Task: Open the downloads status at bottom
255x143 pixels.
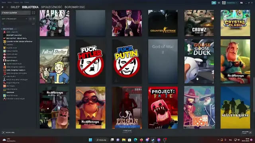Action: click(x=127, y=131)
